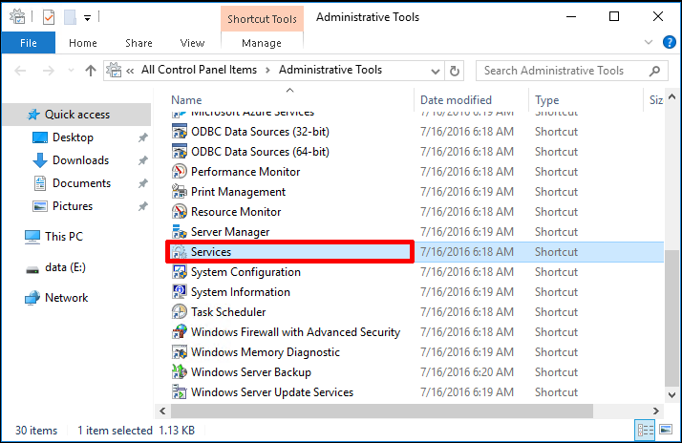
Task: Select the System Information name text
Action: tap(241, 292)
